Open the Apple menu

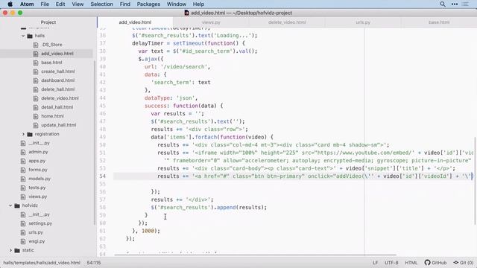[x=10, y=4]
